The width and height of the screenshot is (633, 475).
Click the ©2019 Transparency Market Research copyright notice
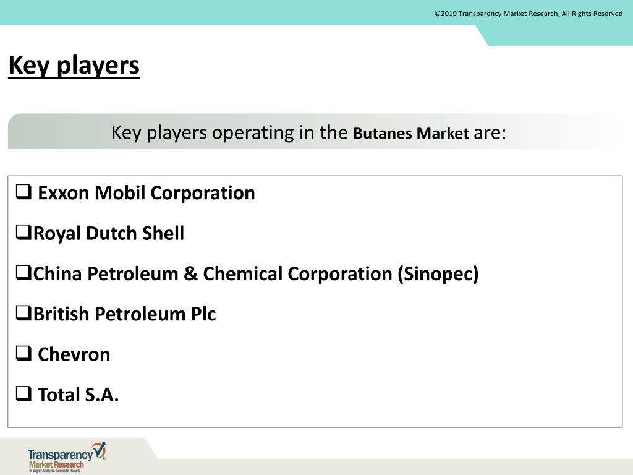[529, 14]
